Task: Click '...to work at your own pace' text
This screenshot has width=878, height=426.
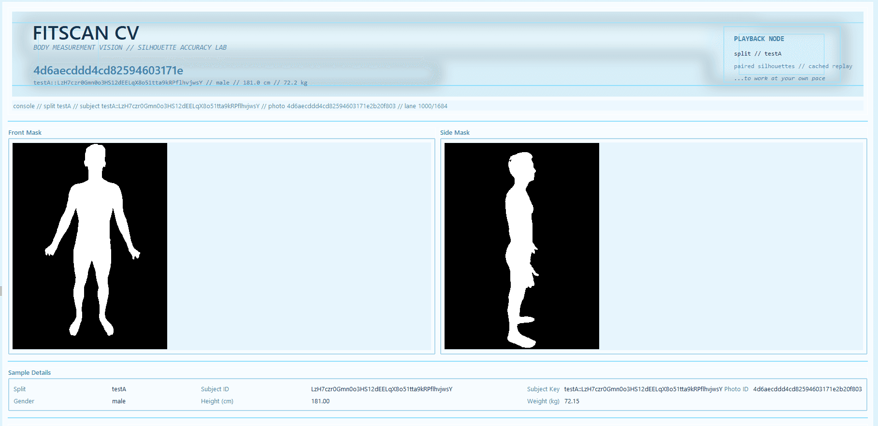Action: tap(779, 78)
